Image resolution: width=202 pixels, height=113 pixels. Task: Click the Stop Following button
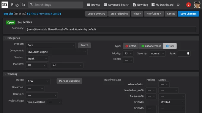pyautogui.click(x=119, y=14)
